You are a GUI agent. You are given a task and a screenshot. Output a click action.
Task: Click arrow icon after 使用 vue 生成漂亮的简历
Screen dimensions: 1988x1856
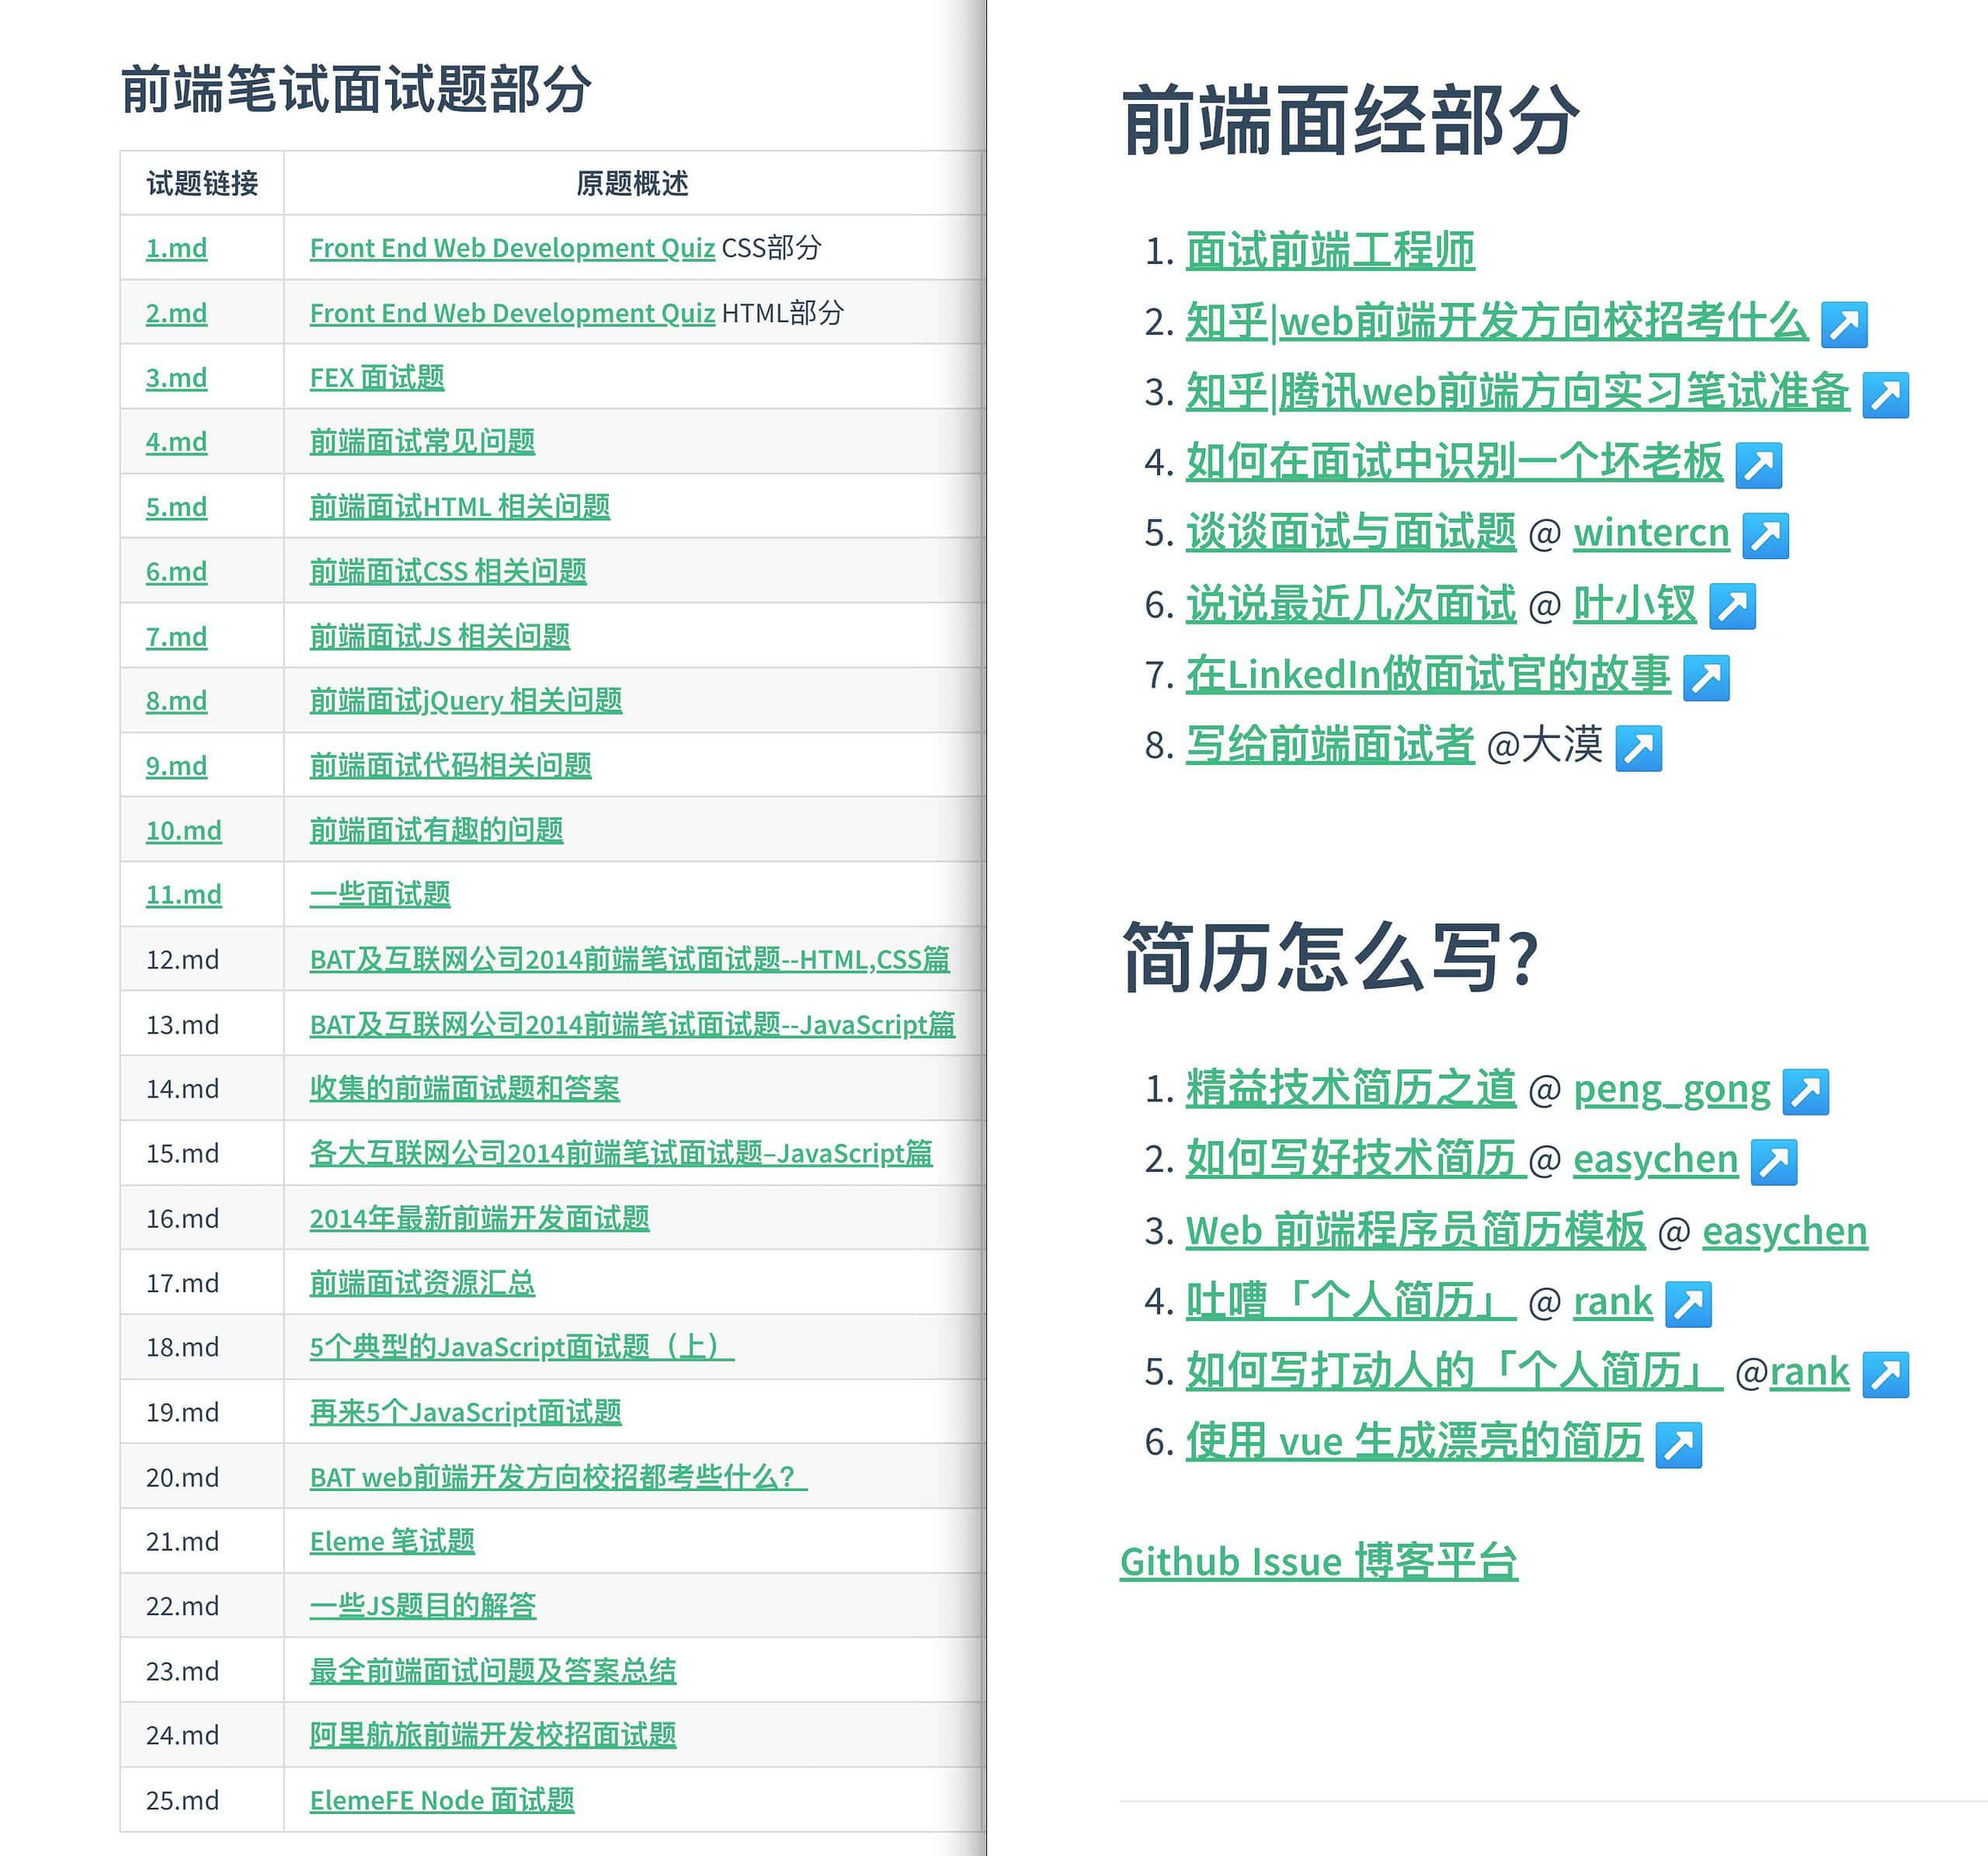point(1678,1445)
